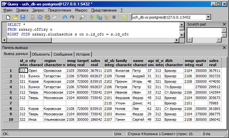The height and width of the screenshot is (138, 229).
Task: Switch to the История tab
Action: pyautogui.click(x=83, y=54)
